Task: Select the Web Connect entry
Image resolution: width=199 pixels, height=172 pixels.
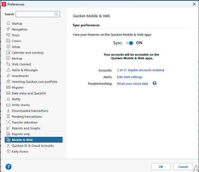Action: (21, 64)
